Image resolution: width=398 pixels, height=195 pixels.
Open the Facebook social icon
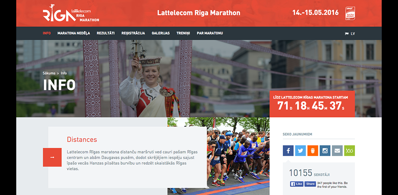point(288,151)
